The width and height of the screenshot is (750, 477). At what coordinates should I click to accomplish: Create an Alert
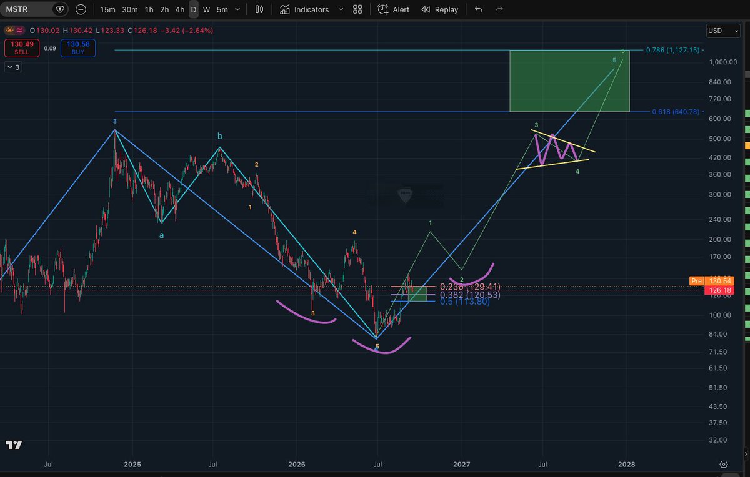tap(394, 10)
